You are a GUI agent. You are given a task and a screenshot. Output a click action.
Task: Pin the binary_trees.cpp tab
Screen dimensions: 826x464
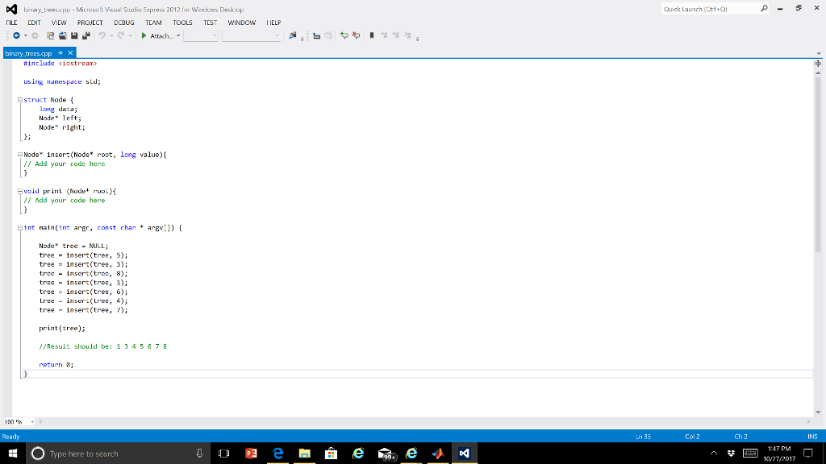coord(59,52)
